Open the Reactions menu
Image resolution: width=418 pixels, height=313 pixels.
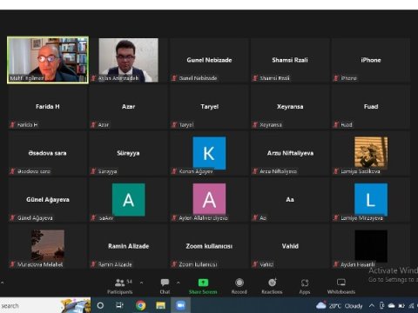(x=272, y=286)
